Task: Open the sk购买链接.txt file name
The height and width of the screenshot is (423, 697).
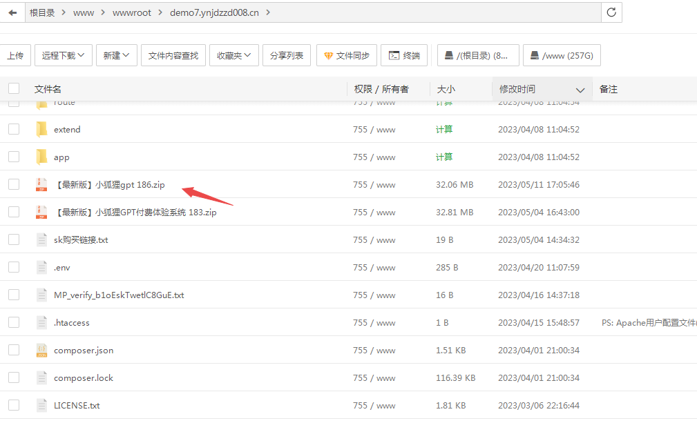Action: tap(81, 239)
